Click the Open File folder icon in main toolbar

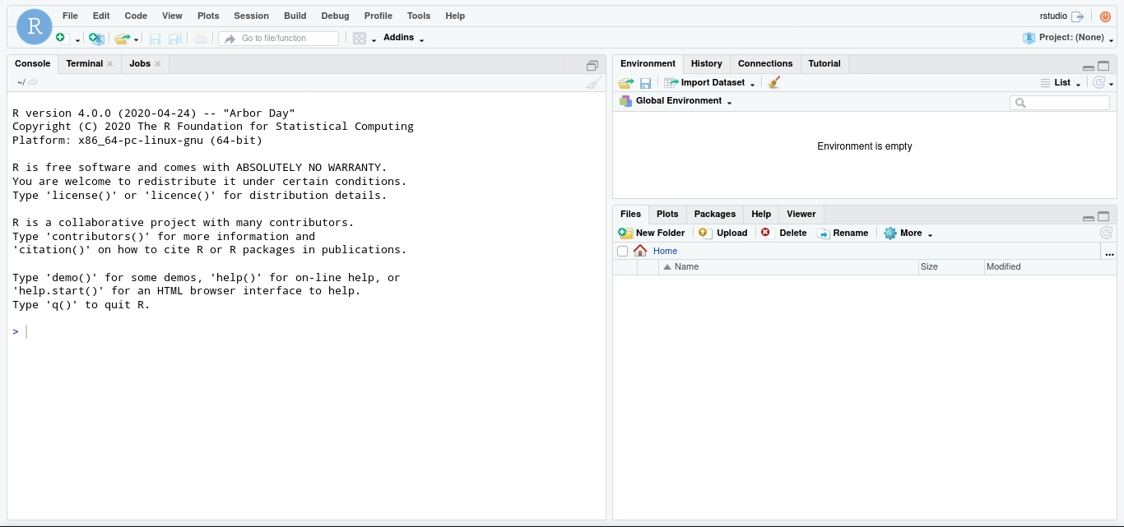coord(122,38)
